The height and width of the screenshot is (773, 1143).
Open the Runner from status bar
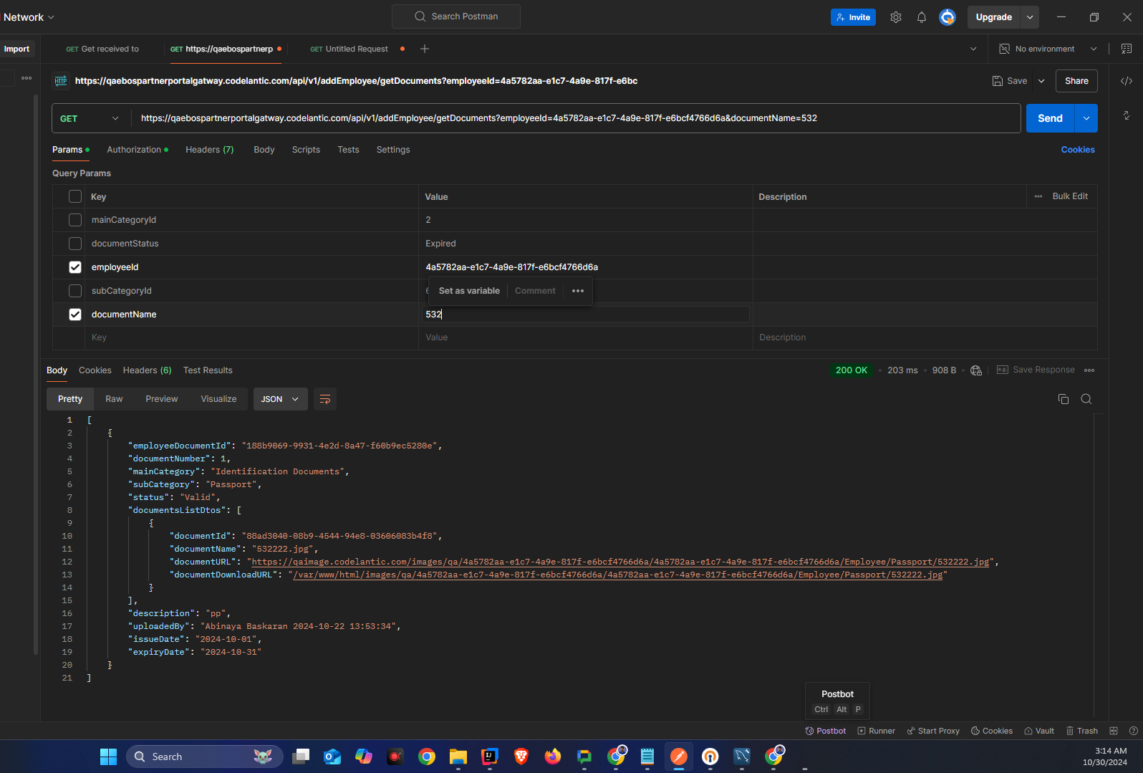click(x=877, y=731)
